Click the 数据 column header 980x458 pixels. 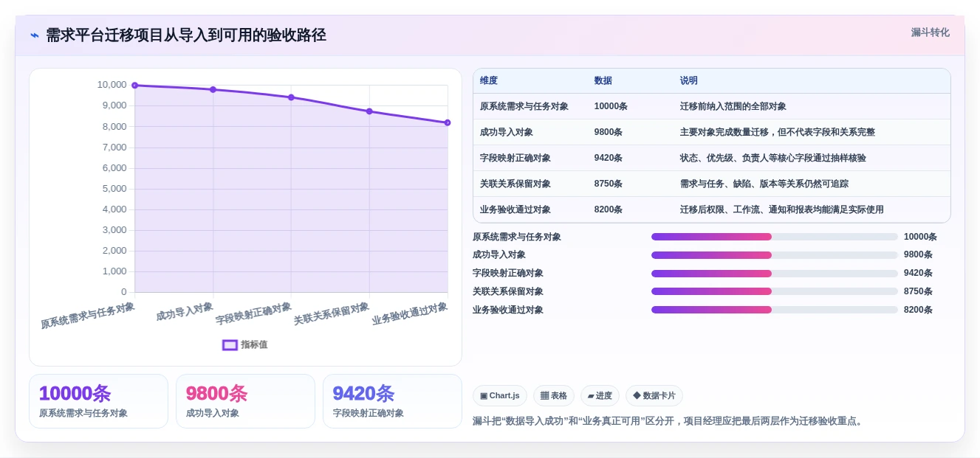pyautogui.click(x=603, y=81)
